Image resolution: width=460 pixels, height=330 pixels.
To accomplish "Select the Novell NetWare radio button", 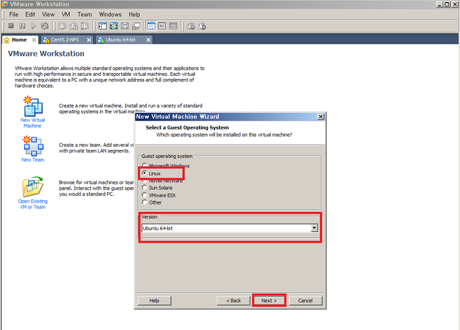I will click(144, 180).
